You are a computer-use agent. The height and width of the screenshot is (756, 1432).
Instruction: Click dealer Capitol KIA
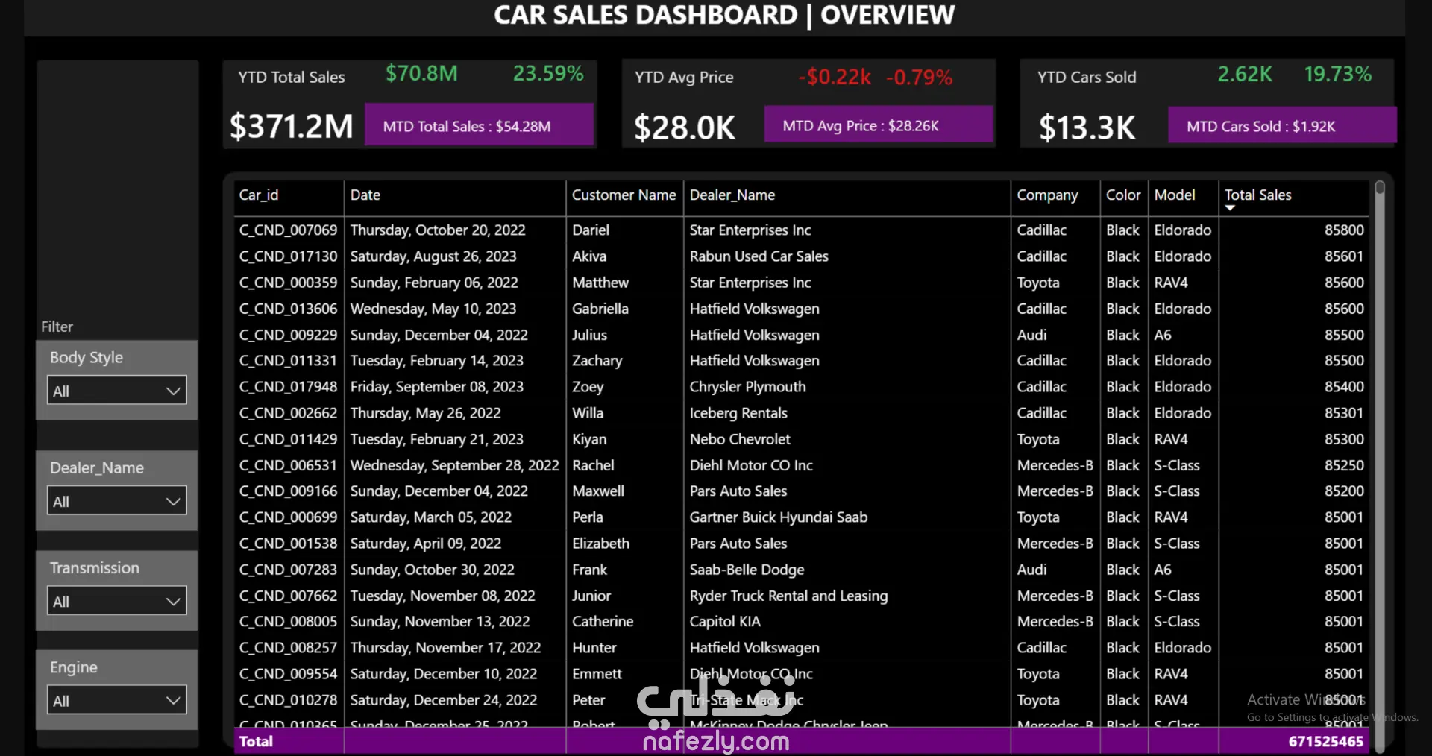[x=725, y=622]
